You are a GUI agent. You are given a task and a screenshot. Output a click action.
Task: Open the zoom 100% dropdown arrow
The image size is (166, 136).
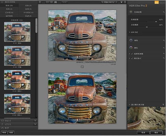point(116,2)
